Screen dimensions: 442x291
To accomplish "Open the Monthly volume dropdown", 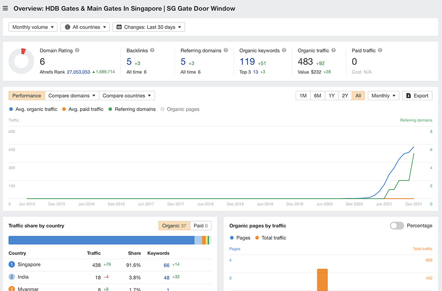I will [33, 27].
